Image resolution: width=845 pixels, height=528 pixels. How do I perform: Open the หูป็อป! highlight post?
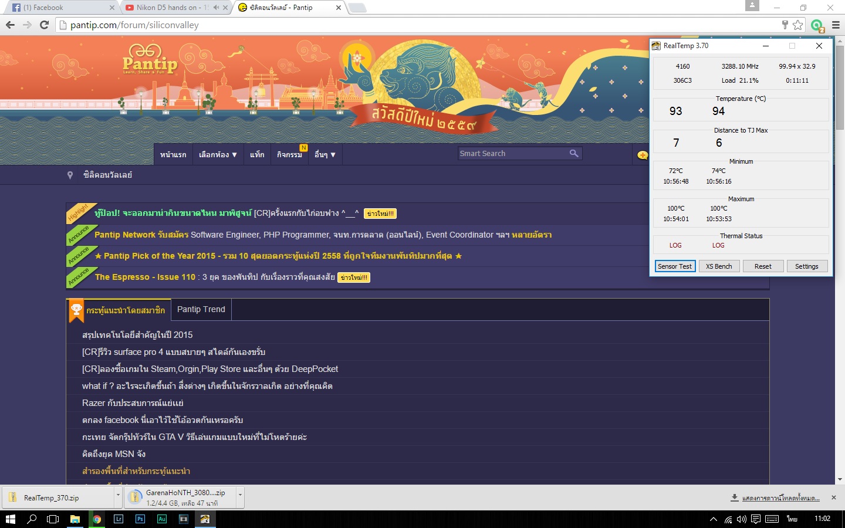[x=227, y=213]
